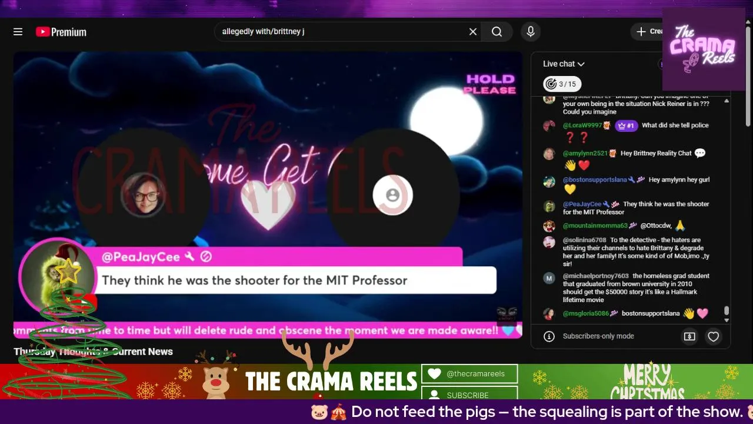Click the featured comment text about MIT Professor
Image resolution: width=753 pixels, height=424 pixels.
point(254,280)
